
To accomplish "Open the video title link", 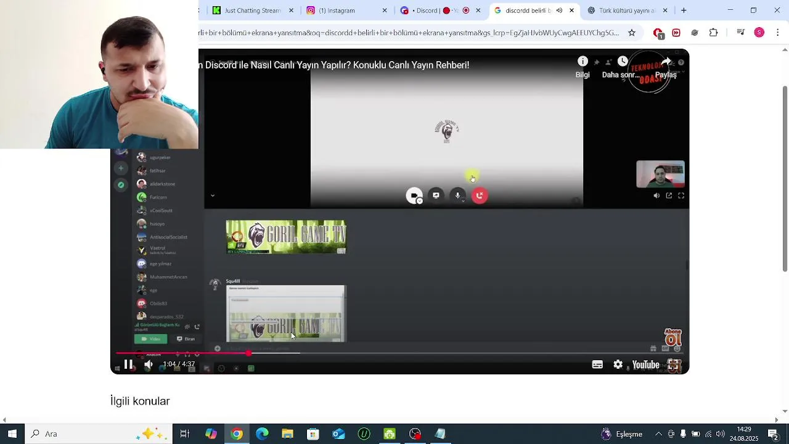I will 333,65.
